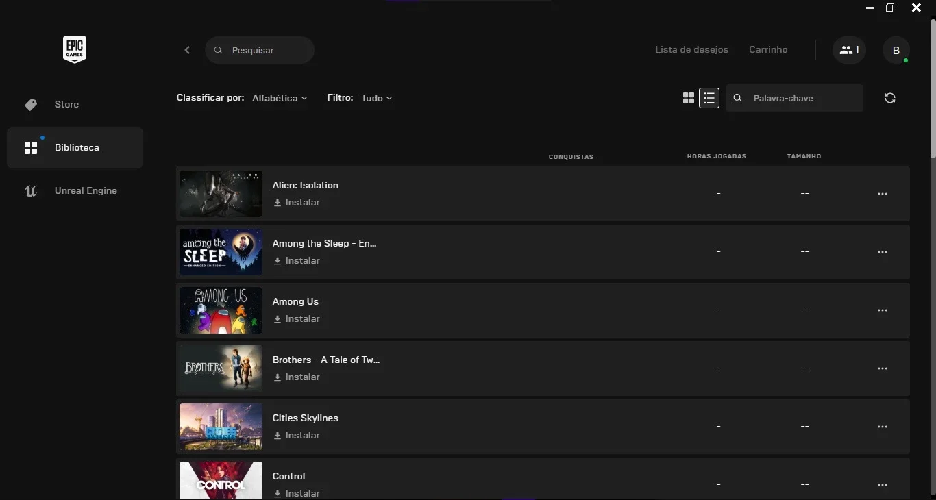
Task: Open the Unreal Engine section
Action: pos(75,191)
